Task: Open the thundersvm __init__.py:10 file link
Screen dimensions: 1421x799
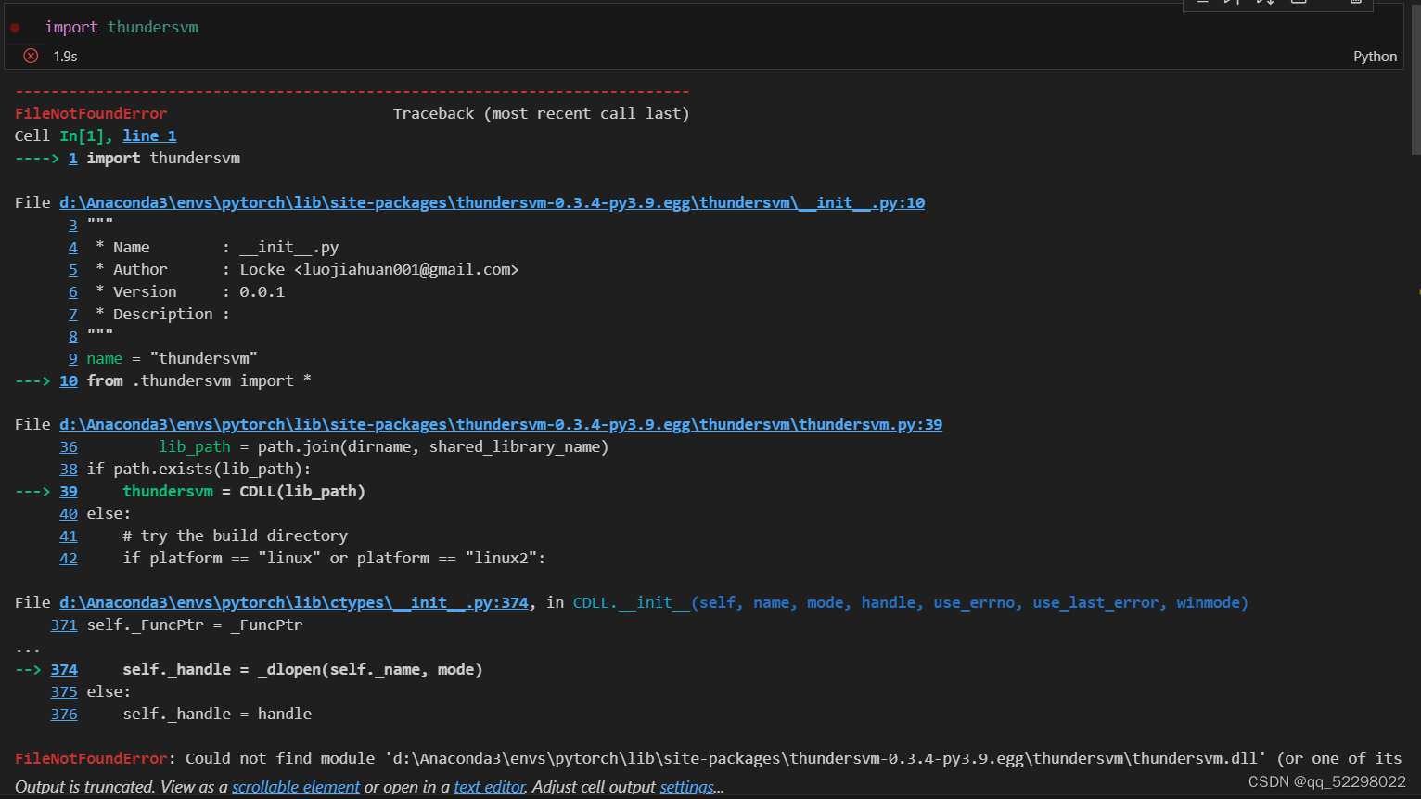Action: click(x=492, y=202)
